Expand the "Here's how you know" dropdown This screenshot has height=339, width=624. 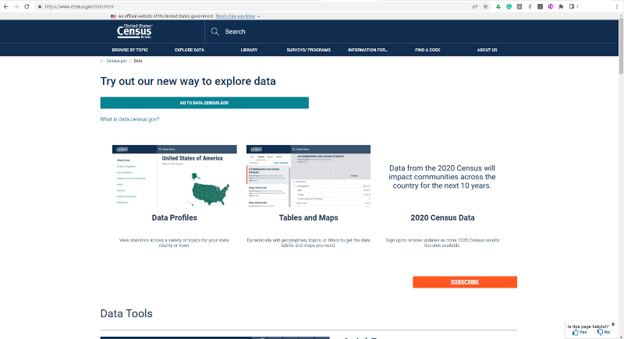click(x=238, y=16)
